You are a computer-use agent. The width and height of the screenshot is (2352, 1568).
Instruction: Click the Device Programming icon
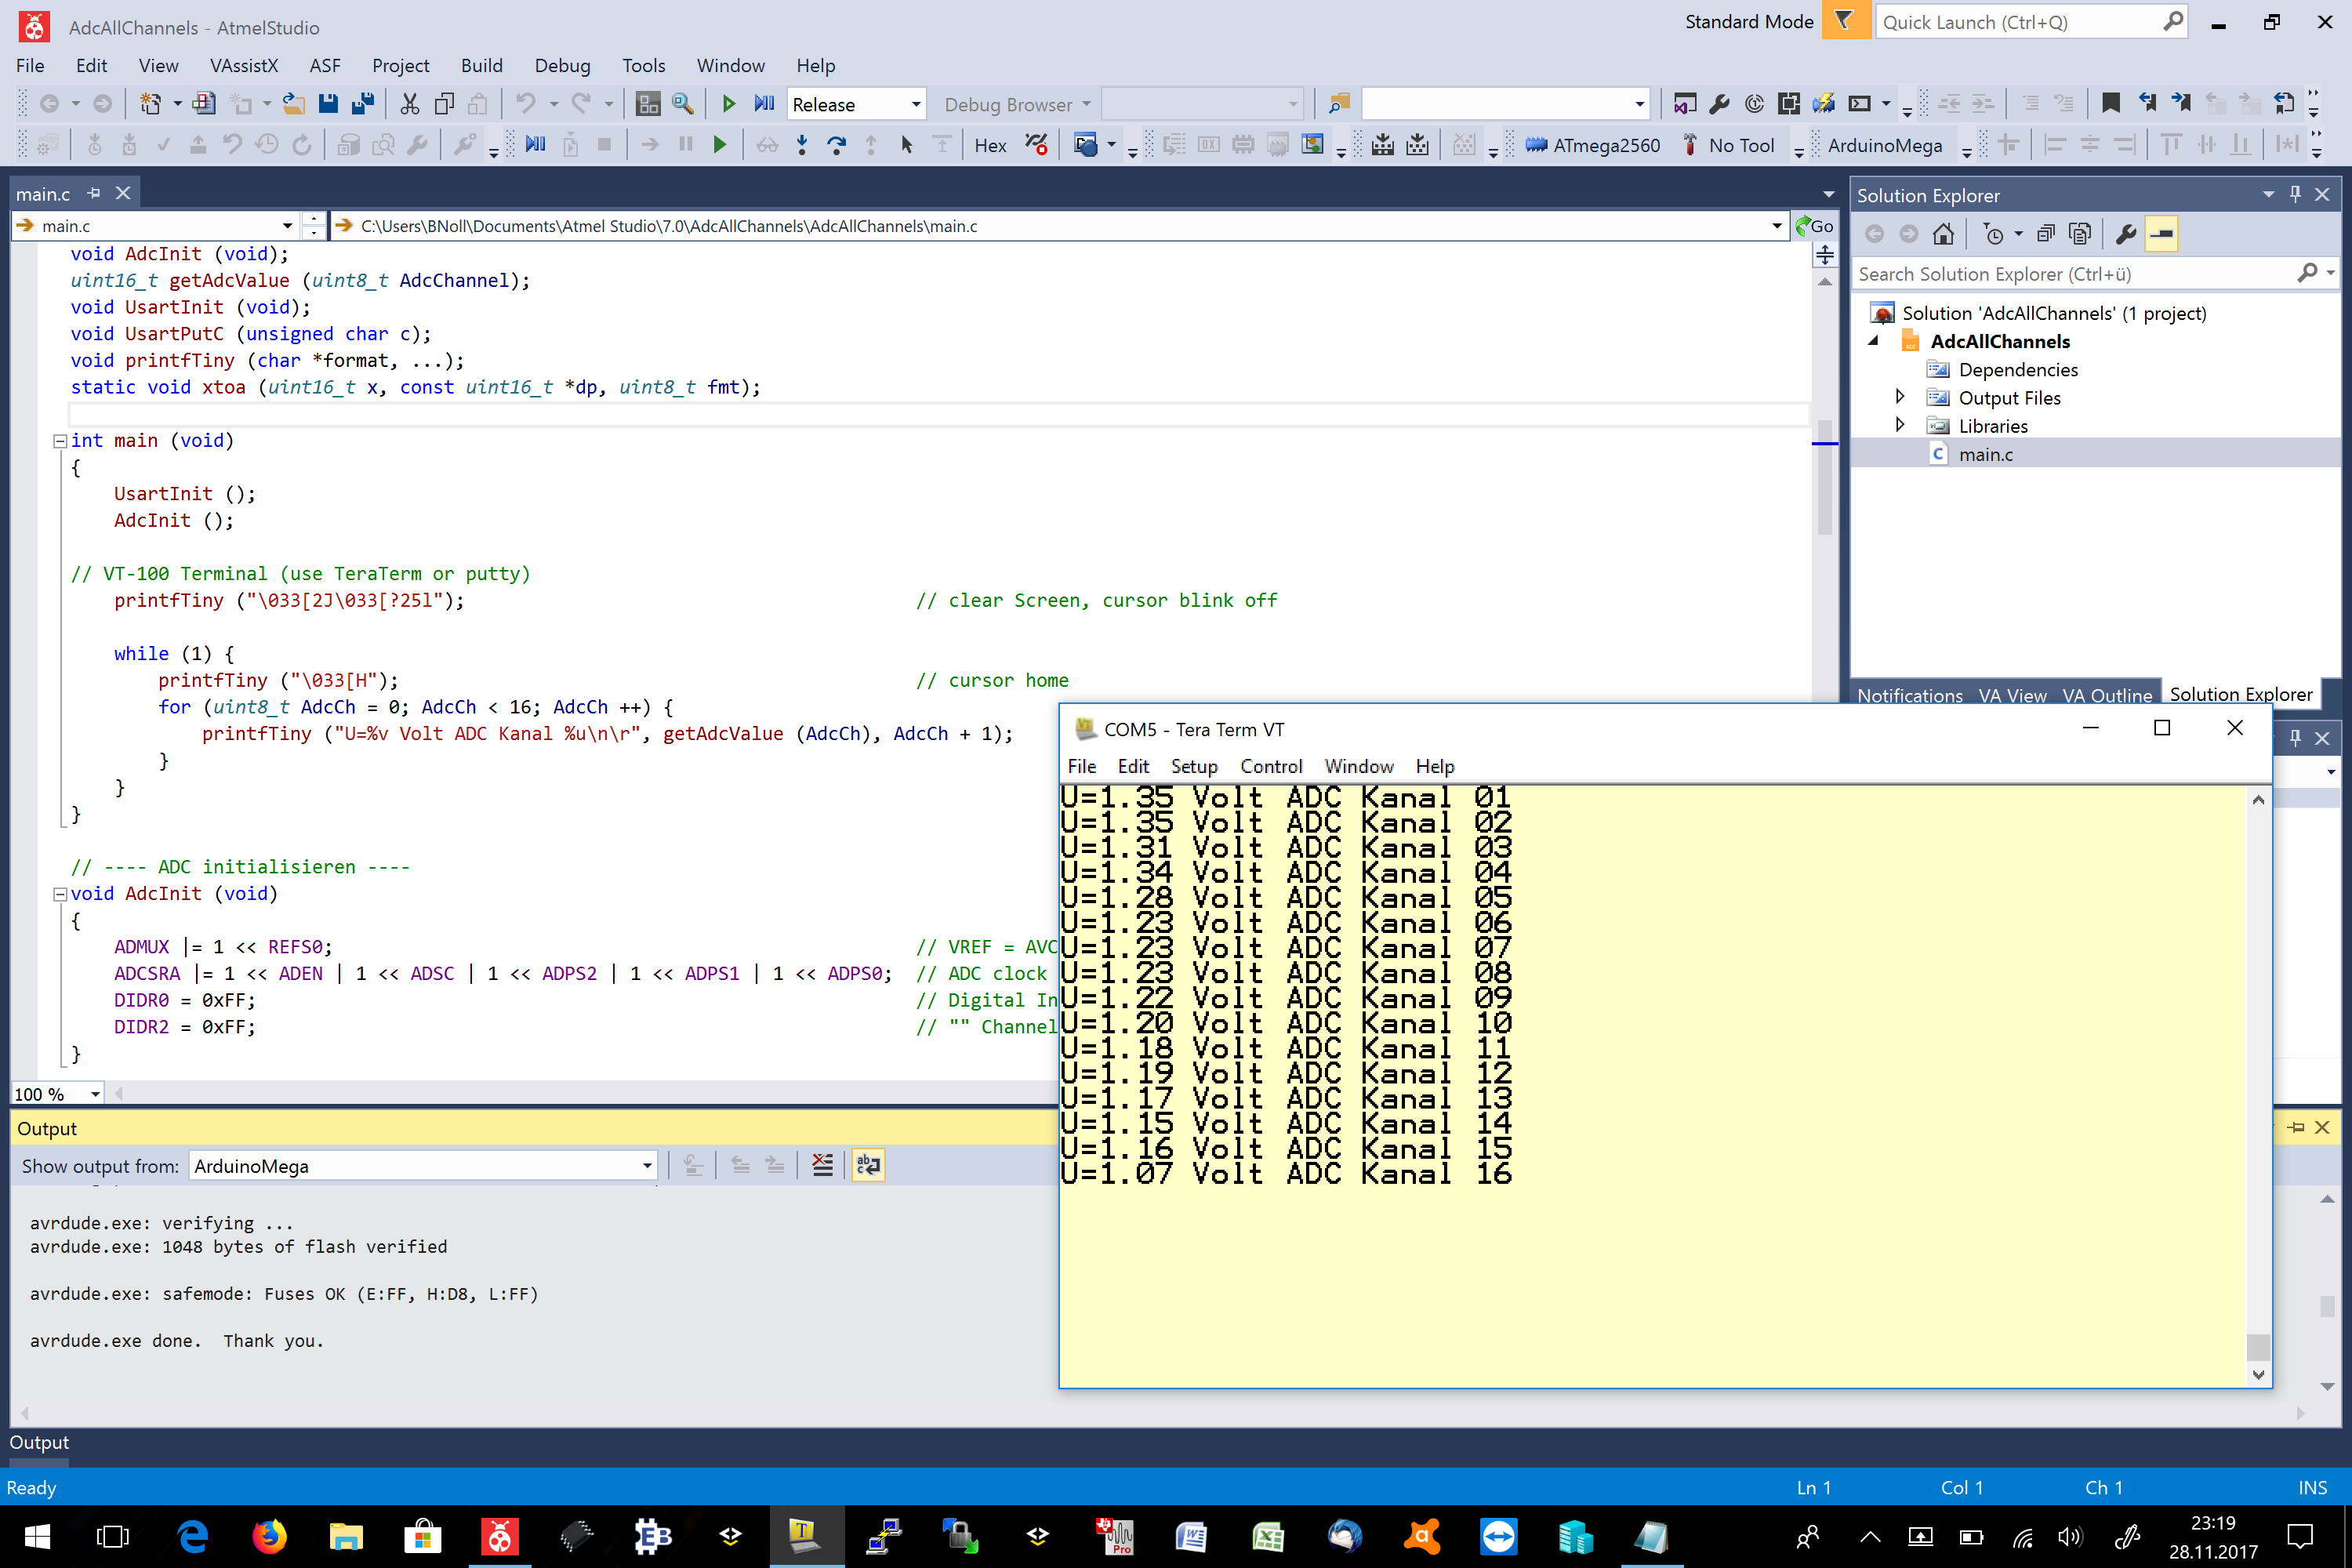click(x=1823, y=104)
